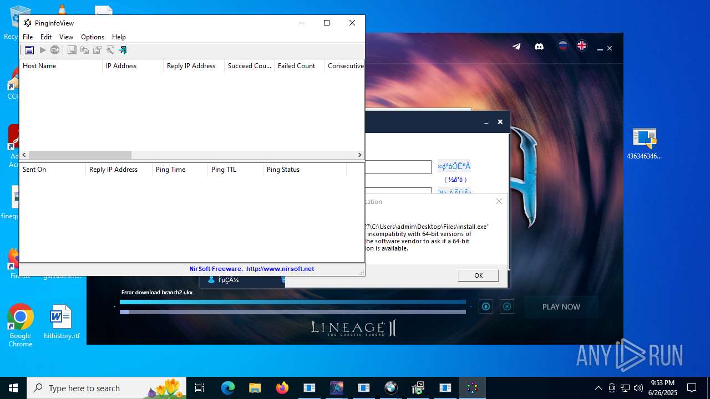Click PLAY NOW in the Lineage II launcher
This screenshot has height=399, width=710.
tap(561, 306)
